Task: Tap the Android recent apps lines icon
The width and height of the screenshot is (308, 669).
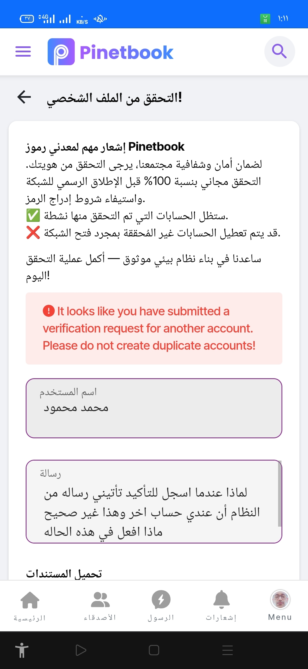Action: (228, 650)
